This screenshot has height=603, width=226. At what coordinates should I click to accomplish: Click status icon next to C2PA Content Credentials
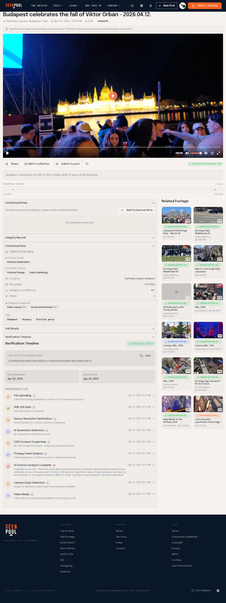(x=49, y=442)
